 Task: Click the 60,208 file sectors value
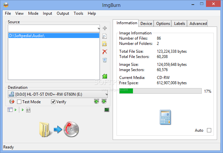click(162, 57)
